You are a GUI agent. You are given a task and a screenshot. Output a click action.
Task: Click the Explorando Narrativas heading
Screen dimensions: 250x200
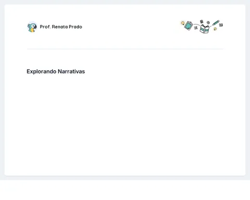(56, 71)
